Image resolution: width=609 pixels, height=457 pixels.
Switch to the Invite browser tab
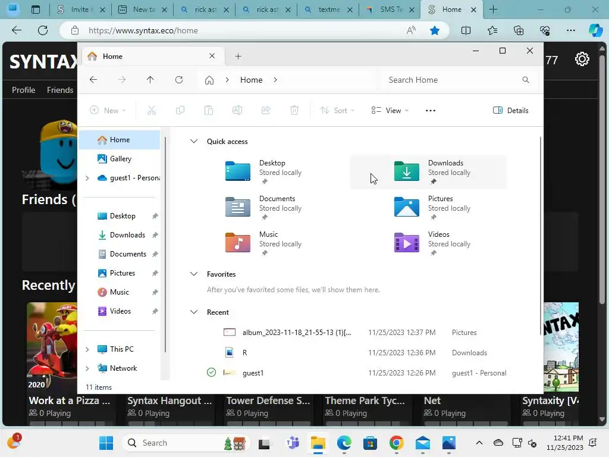(81, 10)
